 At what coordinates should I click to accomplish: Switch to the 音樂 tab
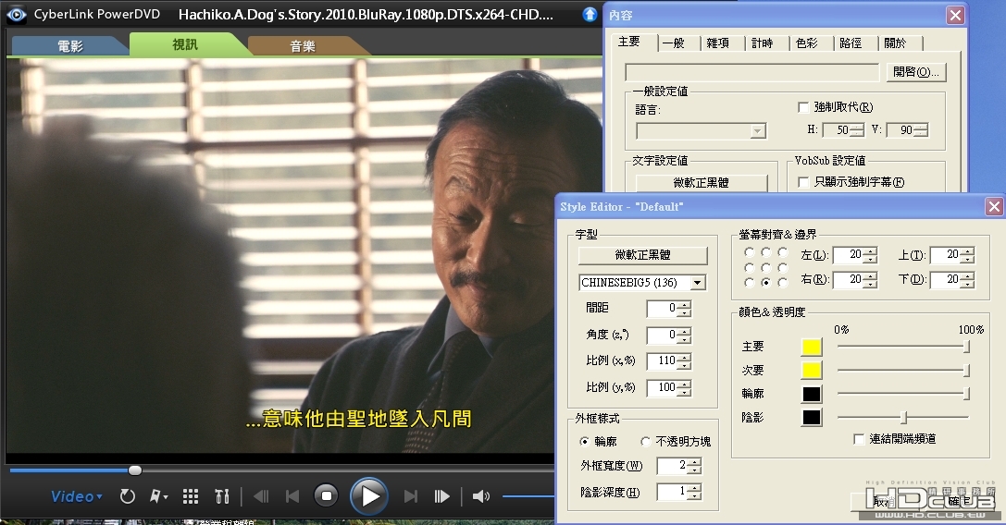303,45
